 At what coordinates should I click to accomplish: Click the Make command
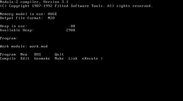[x=59, y=59]
